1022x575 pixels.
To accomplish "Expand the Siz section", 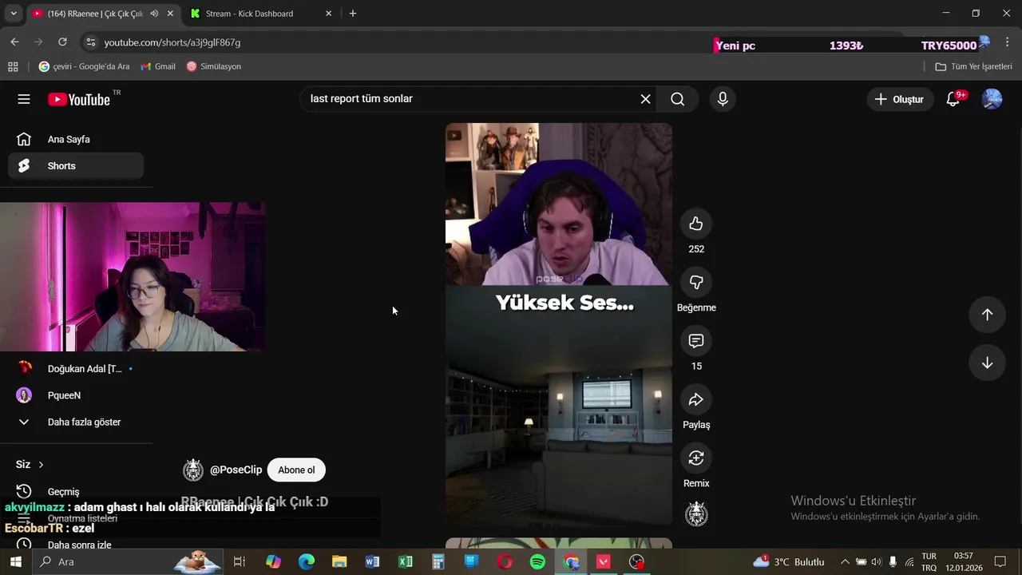I will (x=30, y=464).
